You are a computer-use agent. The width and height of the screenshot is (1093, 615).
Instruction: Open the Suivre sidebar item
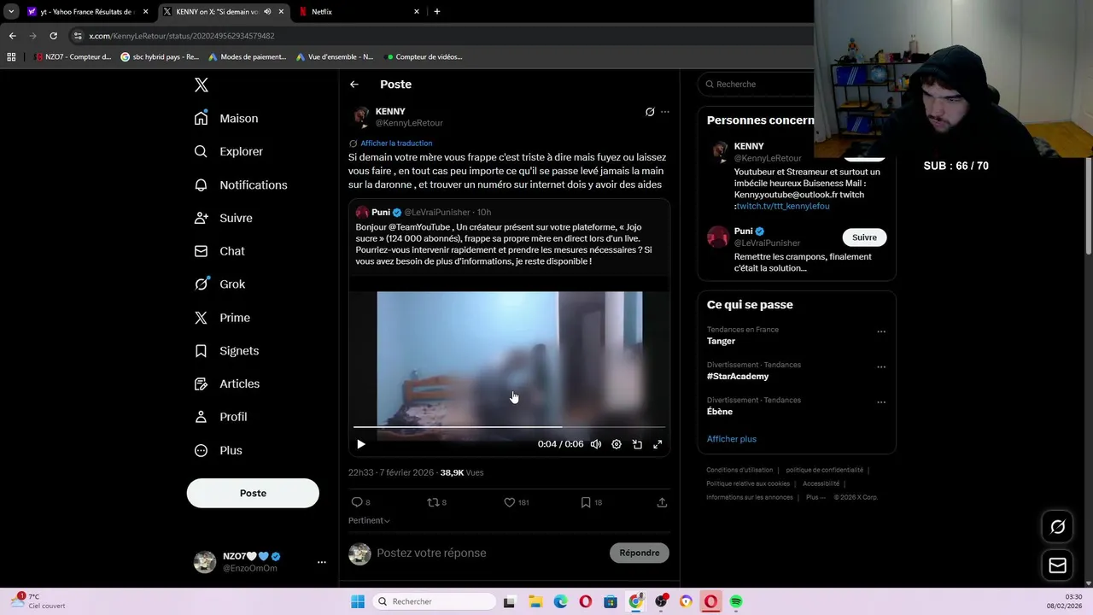point(224,218)
